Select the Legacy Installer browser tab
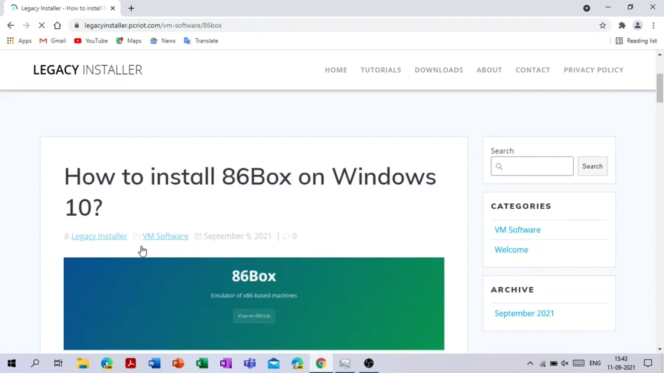Screen dimensions: 664x373 click(x=59, y=8)
